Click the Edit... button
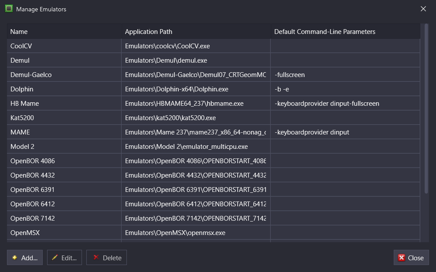Screen dimensions: 436x272 (x=65, y=258)
